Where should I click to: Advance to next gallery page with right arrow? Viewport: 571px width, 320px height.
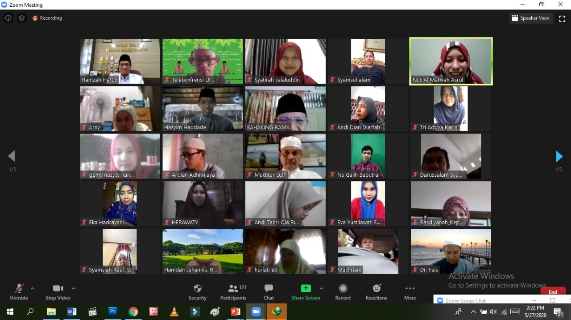[559, 156]
